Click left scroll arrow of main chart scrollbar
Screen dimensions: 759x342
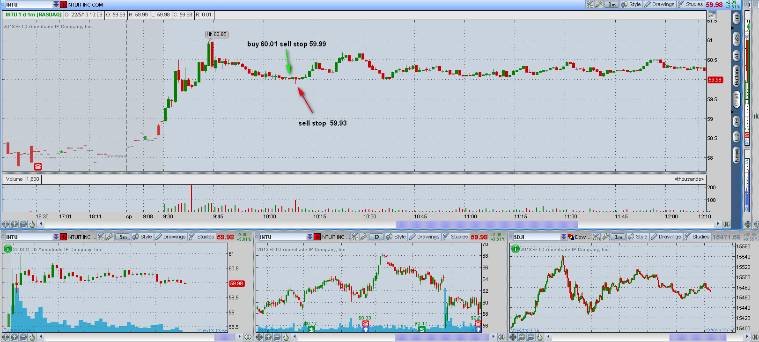coord(41,224)
